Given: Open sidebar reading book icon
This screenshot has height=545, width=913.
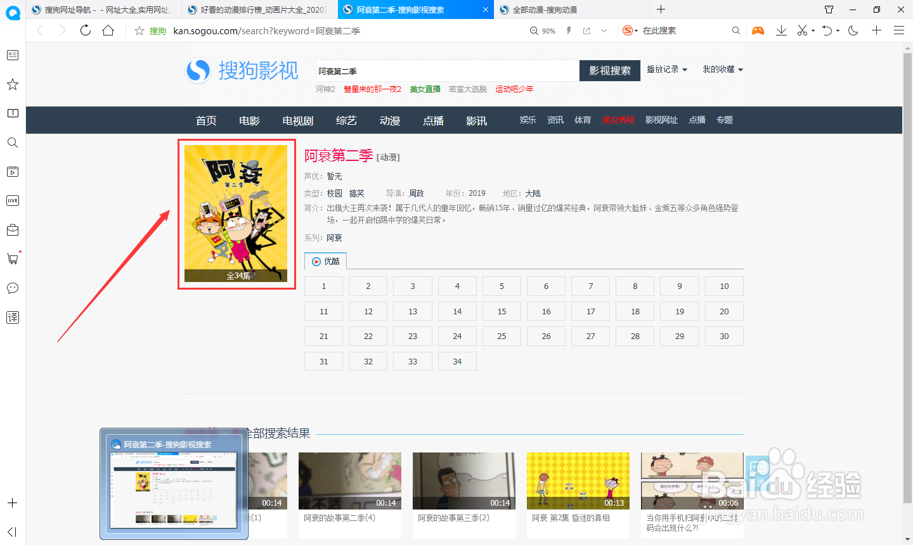Looking at the screenshot, I should click(x=13, y=113).
